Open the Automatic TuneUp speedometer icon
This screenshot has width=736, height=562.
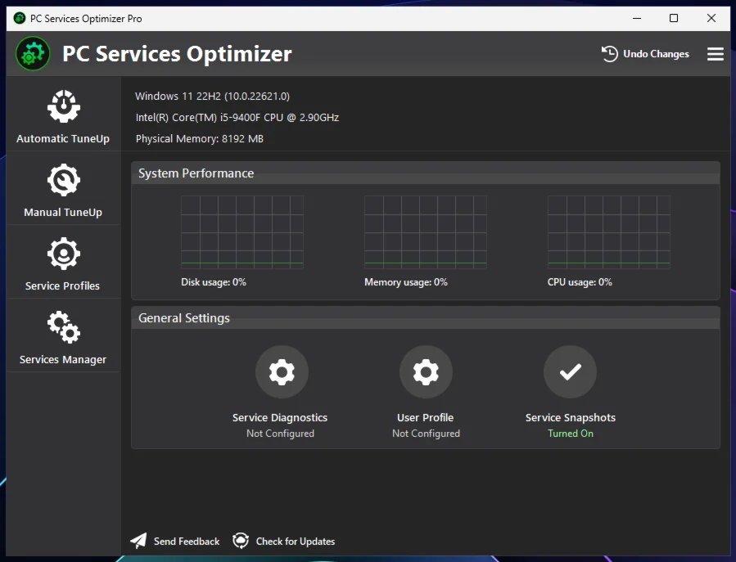[x=63, y=107]
